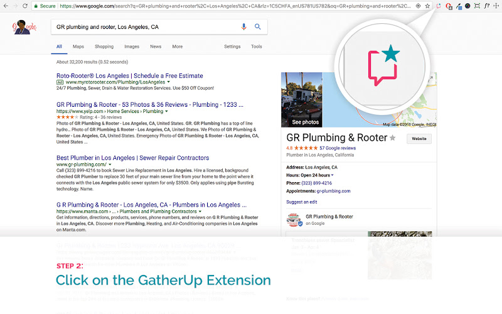Open the gr-plumbing.com appointments link
Image resolution: width=502 pixels, height=314 pixels.
[333, 191]
